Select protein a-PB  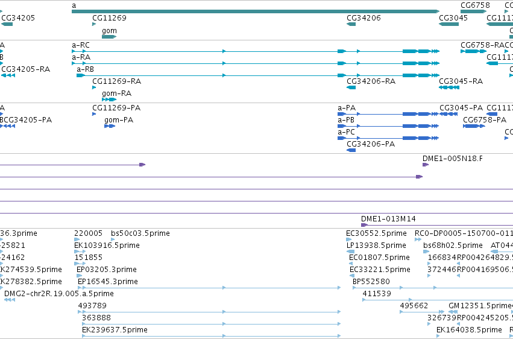388,126
